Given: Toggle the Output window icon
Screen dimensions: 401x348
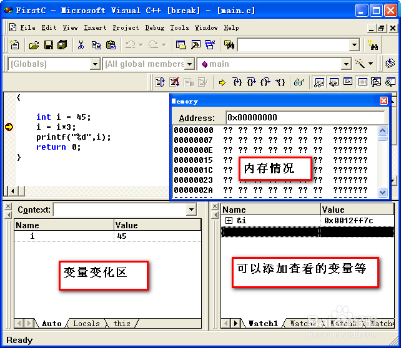Looking at the screenshot, I should pos(196,45).
